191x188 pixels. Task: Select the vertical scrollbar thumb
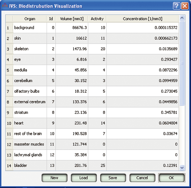[x=182, y=63]
